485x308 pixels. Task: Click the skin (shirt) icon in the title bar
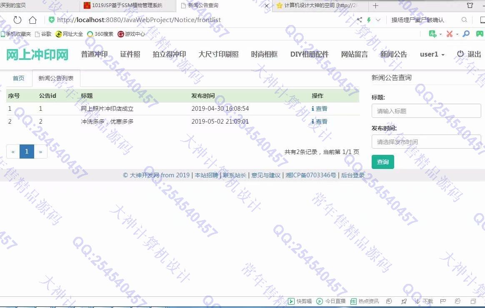[x=470, y=5]
